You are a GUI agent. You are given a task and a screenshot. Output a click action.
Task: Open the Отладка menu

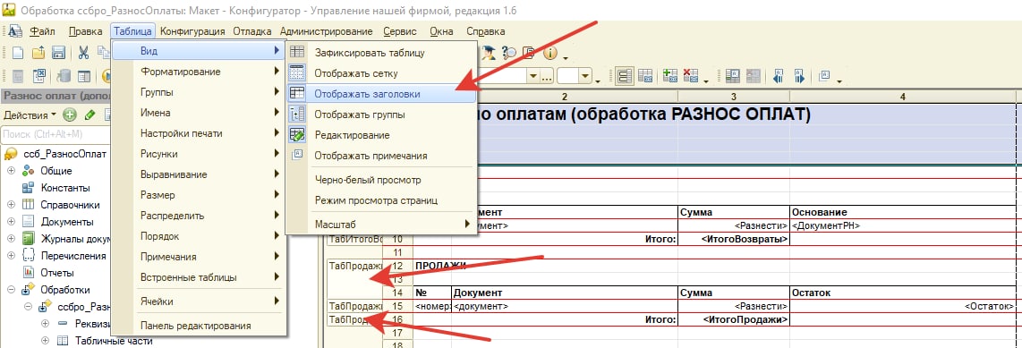(252, 31)
